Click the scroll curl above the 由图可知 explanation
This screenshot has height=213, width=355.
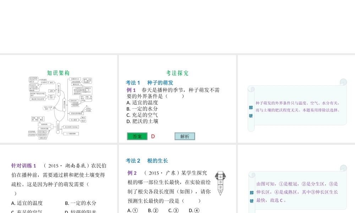coord(343,168)
